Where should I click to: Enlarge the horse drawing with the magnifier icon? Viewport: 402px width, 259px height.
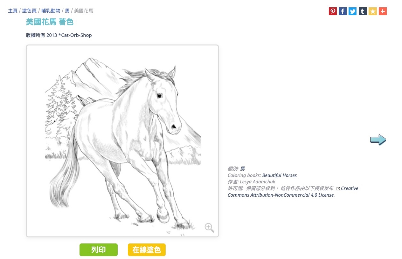point(209,228)
